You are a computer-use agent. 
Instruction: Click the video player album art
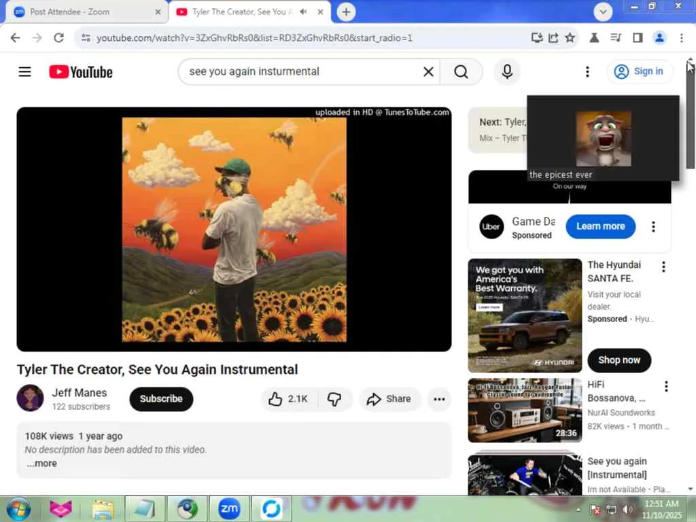click(234, 230)
